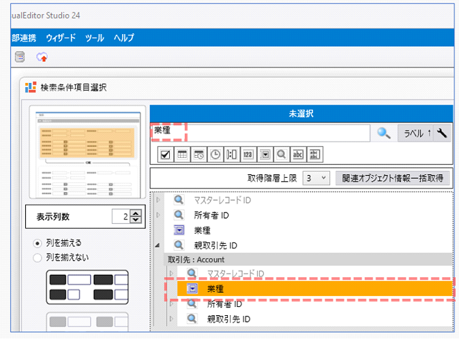The height and width of the screenshot is (339, 459).
Task: Toggle the date-time field filter icon
Action: point(198,155)
